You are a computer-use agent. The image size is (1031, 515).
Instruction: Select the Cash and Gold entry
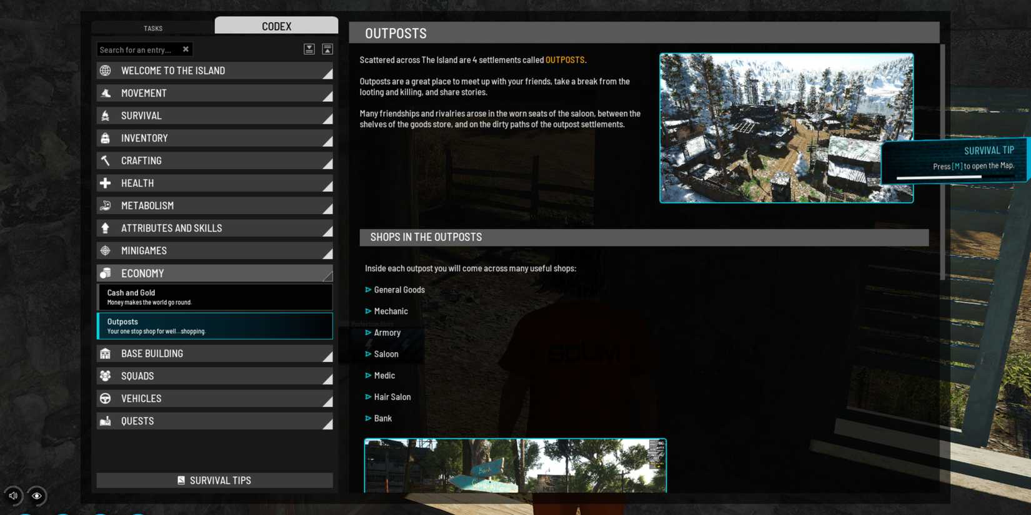[x=214, y=297]
